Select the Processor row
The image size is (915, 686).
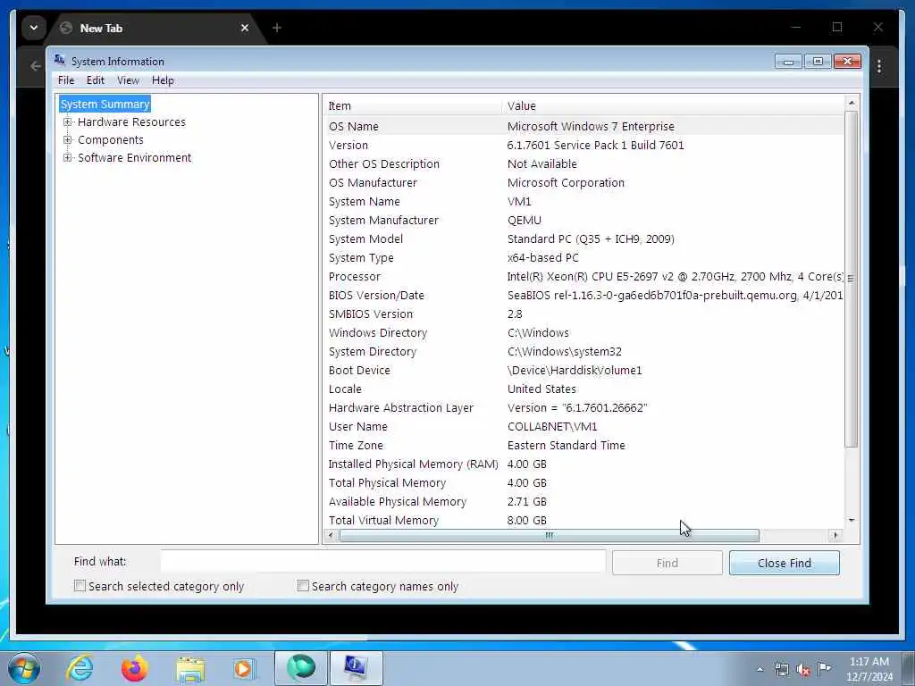pos(583,276)
